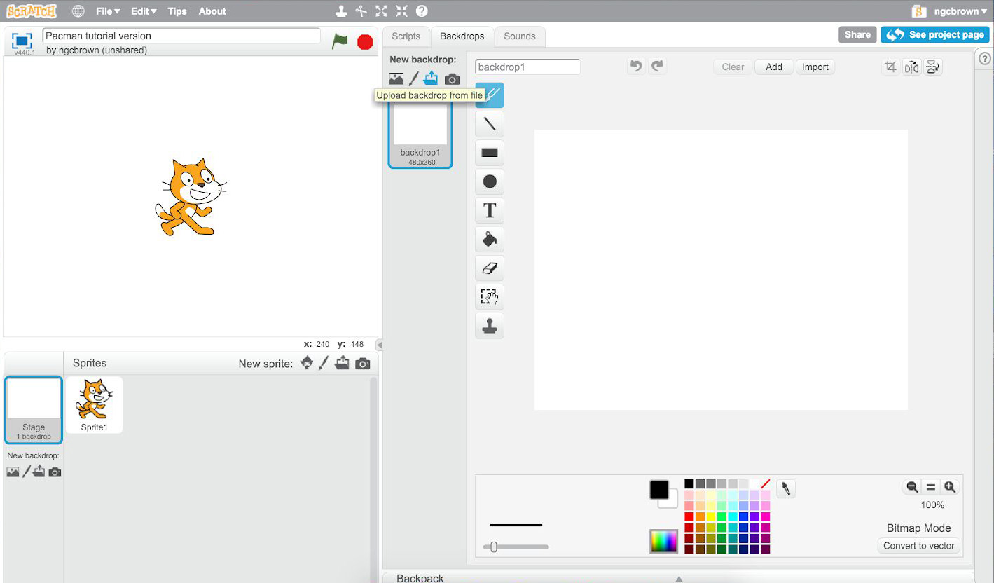
Task: Click the Convert to vector button
Action: (x=918, y=546)
